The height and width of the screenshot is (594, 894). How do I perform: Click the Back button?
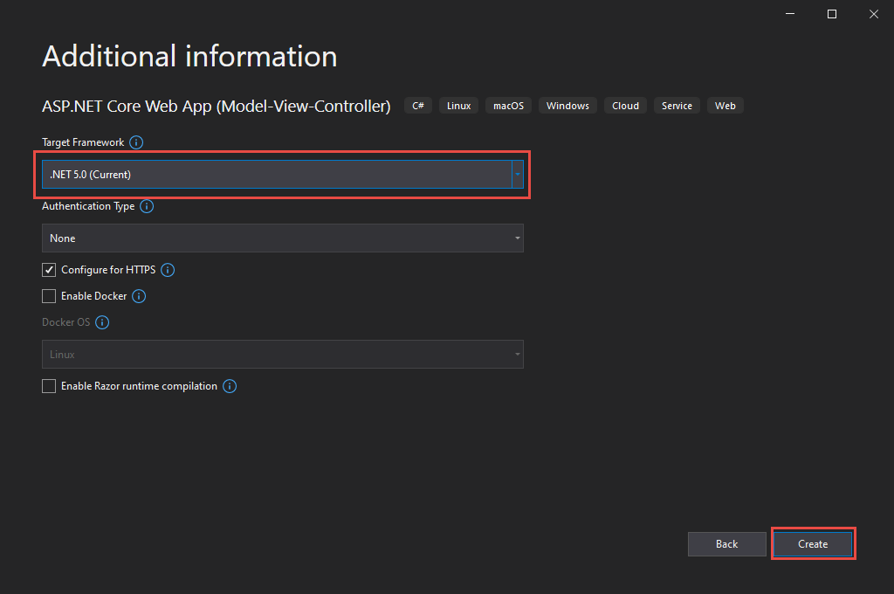click(x=726, y=543)
